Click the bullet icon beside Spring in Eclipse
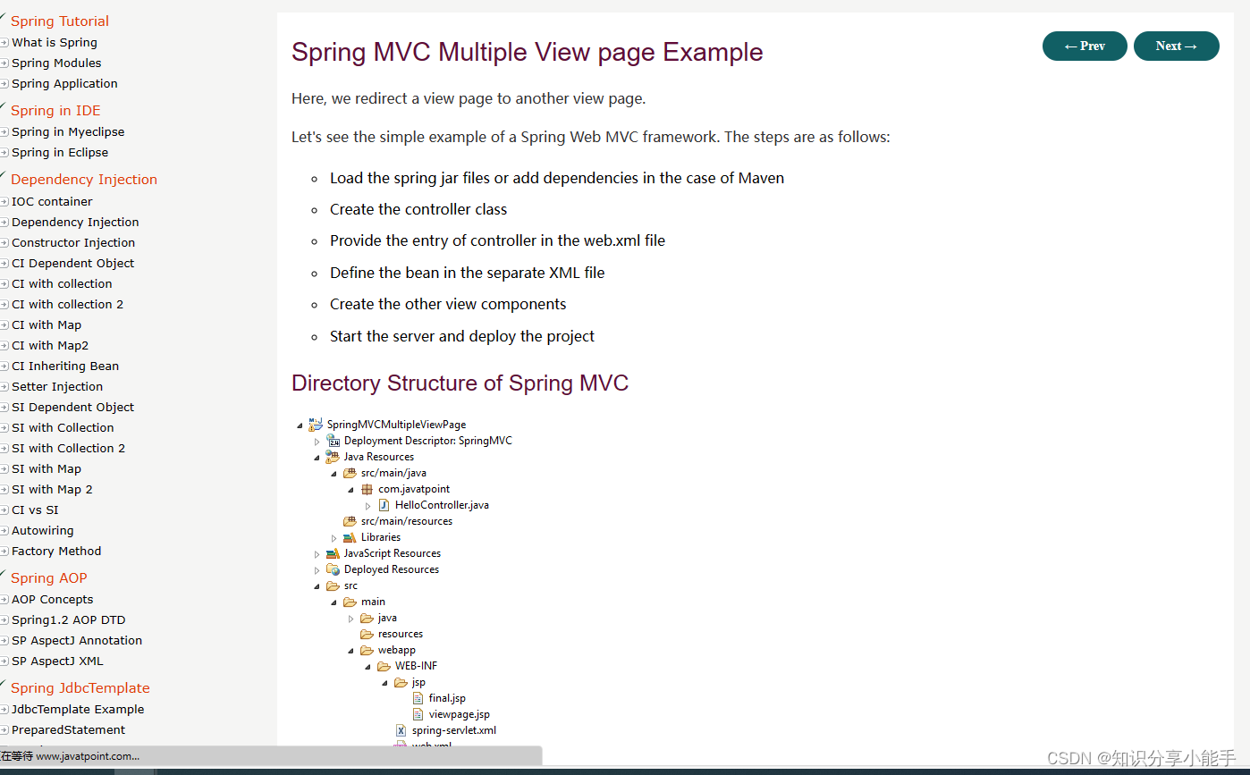The height and width of the screenshot is (775, 1250). pyautogui.click(x=4, y=153)
